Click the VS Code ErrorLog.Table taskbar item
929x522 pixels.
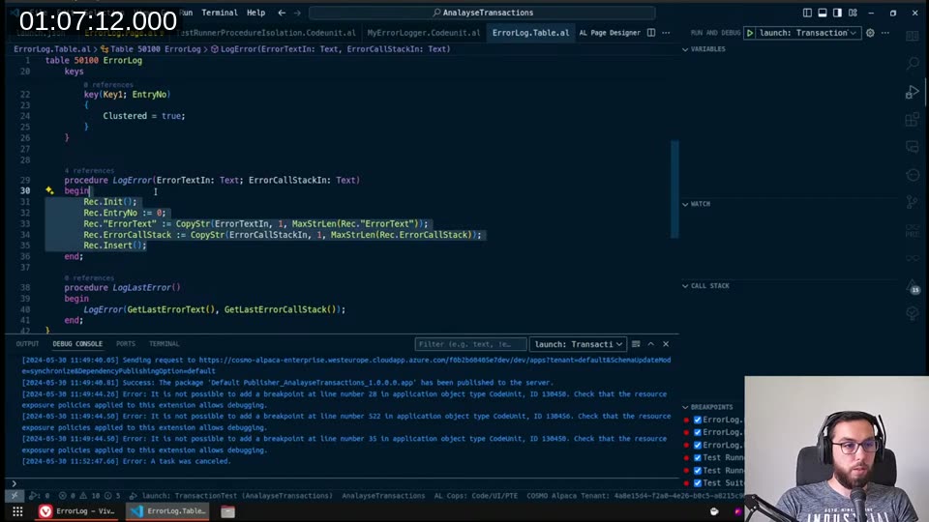coord(168,511)
